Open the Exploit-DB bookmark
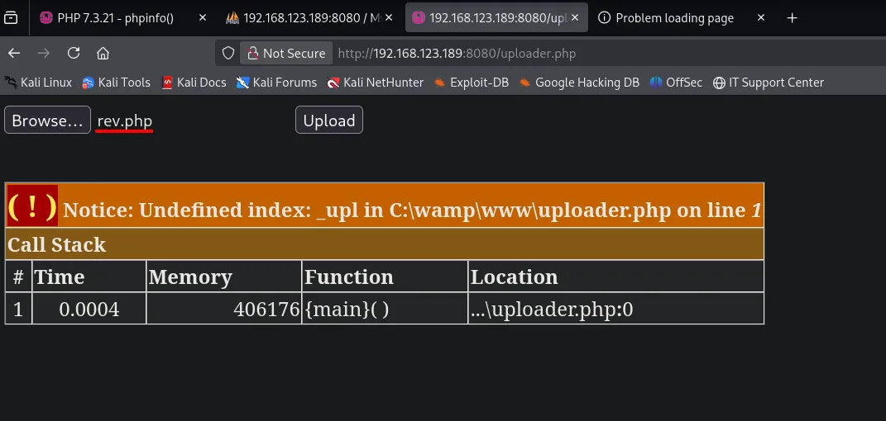The width and height of the screenshot is (886, 421). (x=472, y=83)
